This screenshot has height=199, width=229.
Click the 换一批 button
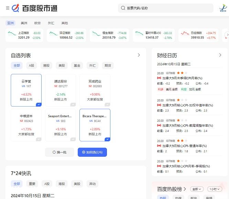tap(59, 152)
